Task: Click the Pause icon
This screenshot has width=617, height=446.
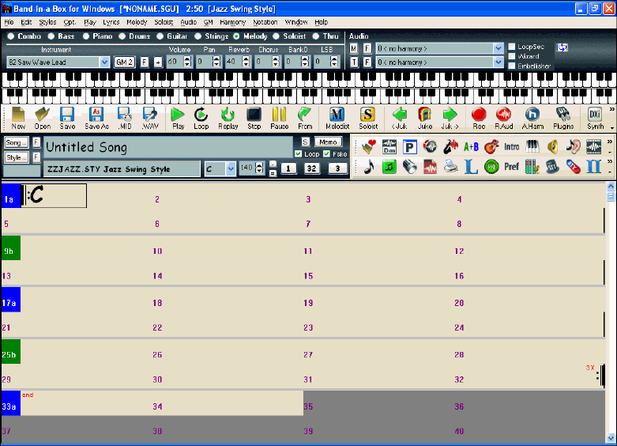Action: [280, 118]
